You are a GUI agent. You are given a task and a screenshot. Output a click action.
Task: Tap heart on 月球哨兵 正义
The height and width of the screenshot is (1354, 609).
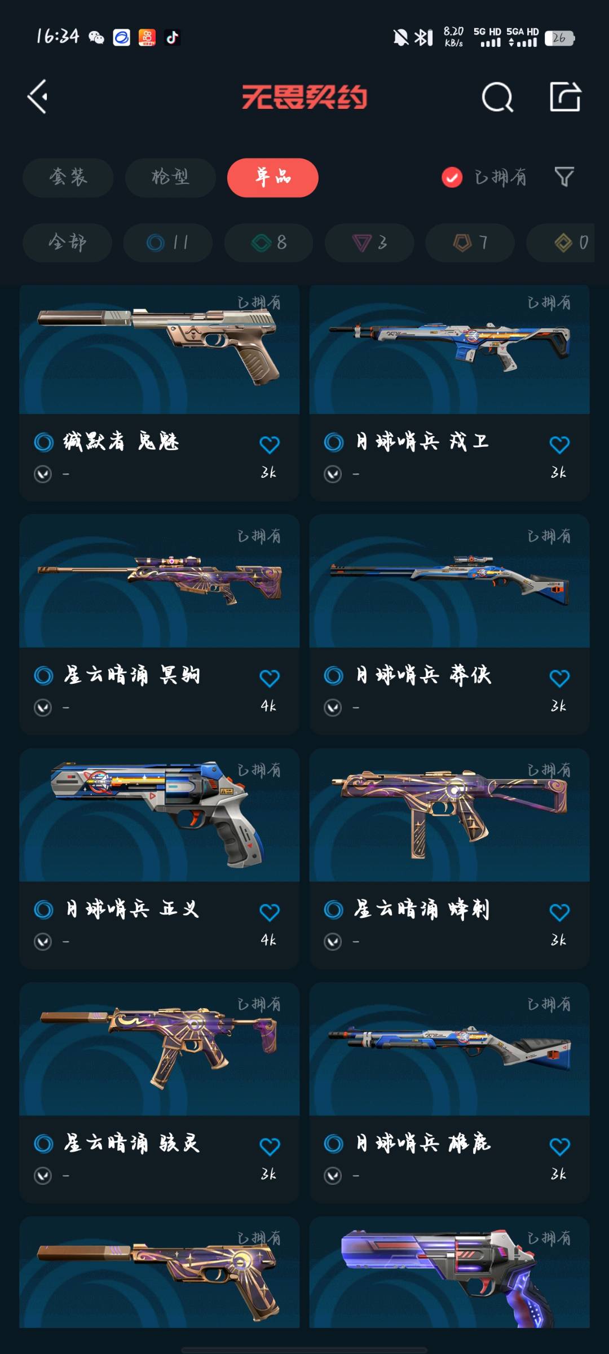(x=270, y=912)
